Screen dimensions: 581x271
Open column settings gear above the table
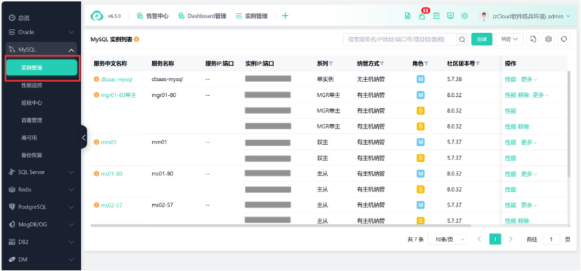[x=549, y=39]
